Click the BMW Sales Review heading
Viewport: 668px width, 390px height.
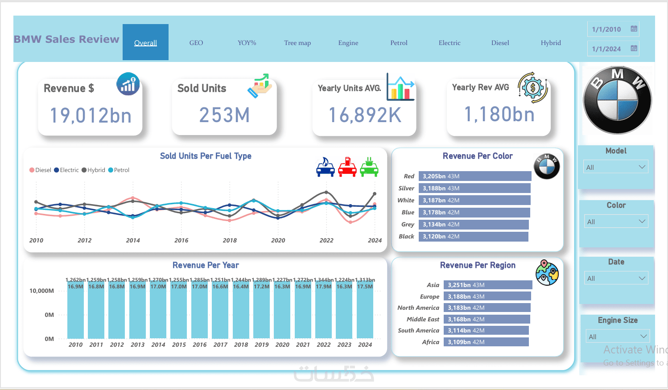(x=66, y=39)
